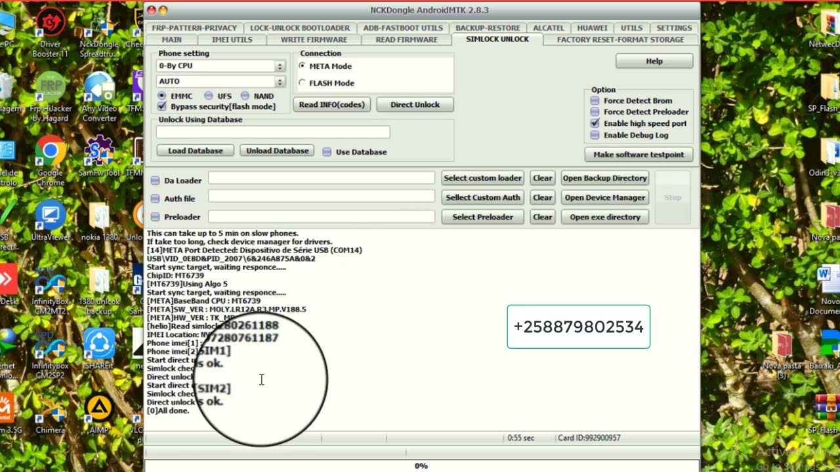Open FACTORY RESET-FORMAT STORAGE tab
840x472 pixels.
coord(620,40)
